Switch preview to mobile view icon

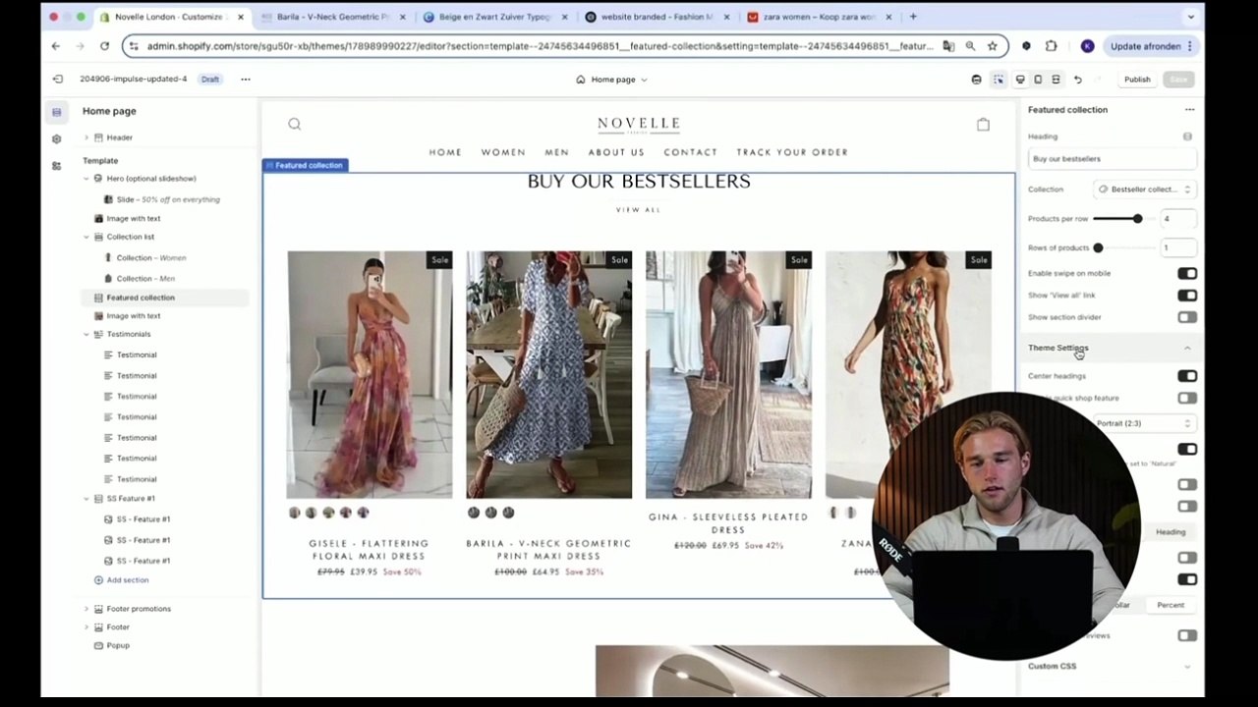(x=1038, y=80)
